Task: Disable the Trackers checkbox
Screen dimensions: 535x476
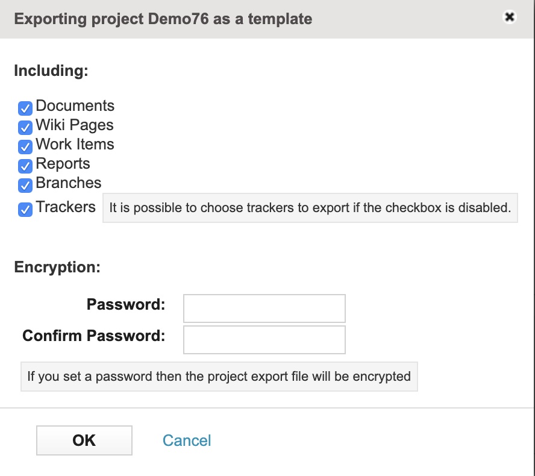Action: pos(25,210)
